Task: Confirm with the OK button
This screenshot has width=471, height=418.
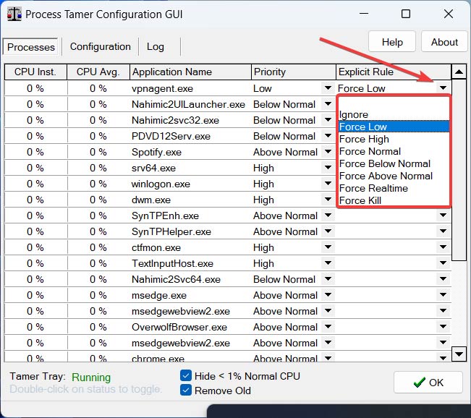Action: 428,383
